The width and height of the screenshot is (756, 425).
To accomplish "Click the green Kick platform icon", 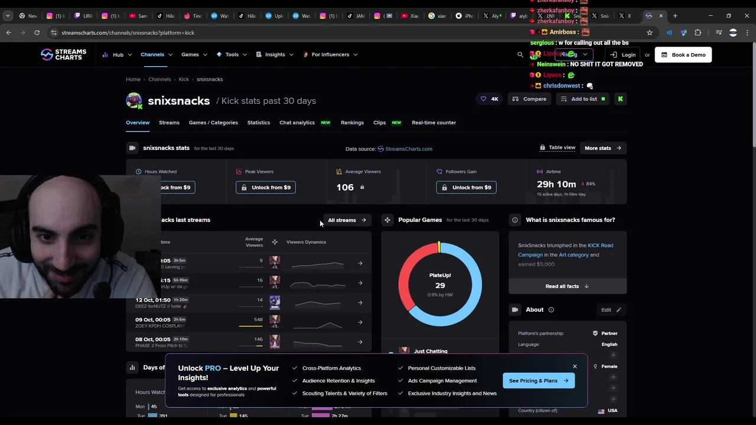I will [x=620, y=99].
